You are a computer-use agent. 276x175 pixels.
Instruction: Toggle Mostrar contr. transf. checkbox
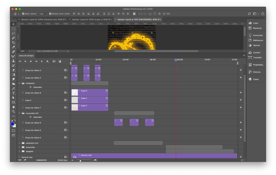click(x=50, y=14)
